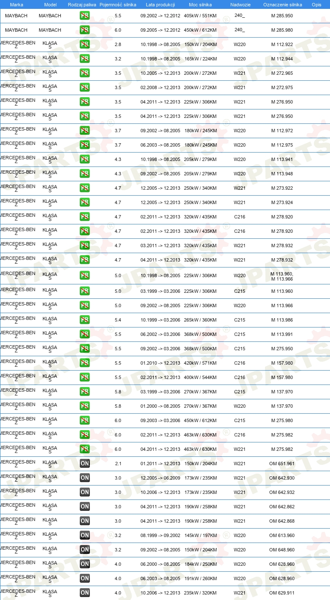Select the ON diesel icon for OM 642.930

pyautogui.click(x=85, y=478)
